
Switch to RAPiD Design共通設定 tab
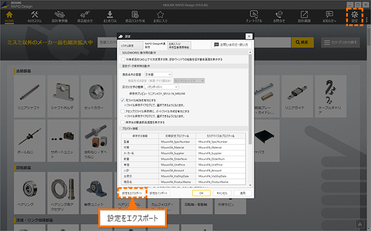click(x=155, y=45)
